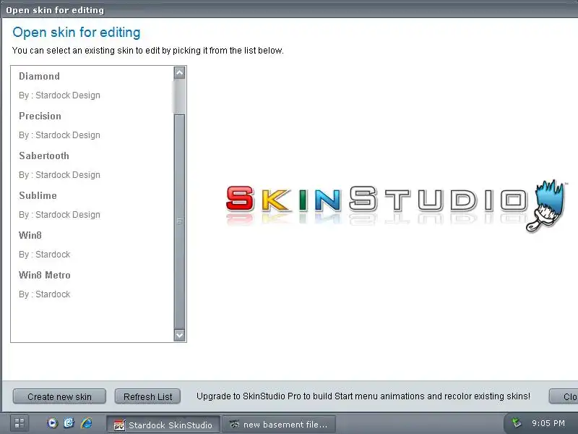Launch Windows Media Player from quick launch

pyautogui.click(x=53, y=423)
